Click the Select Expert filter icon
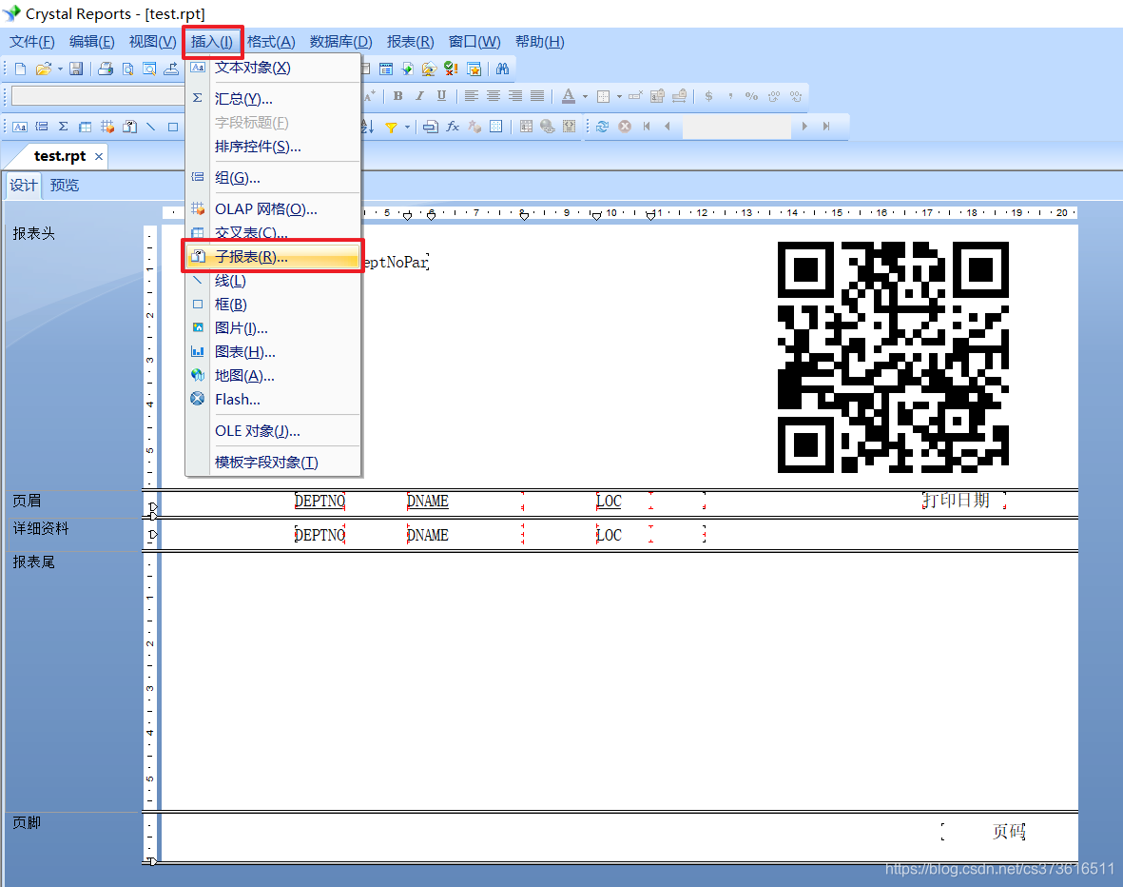 click(391, 127)
